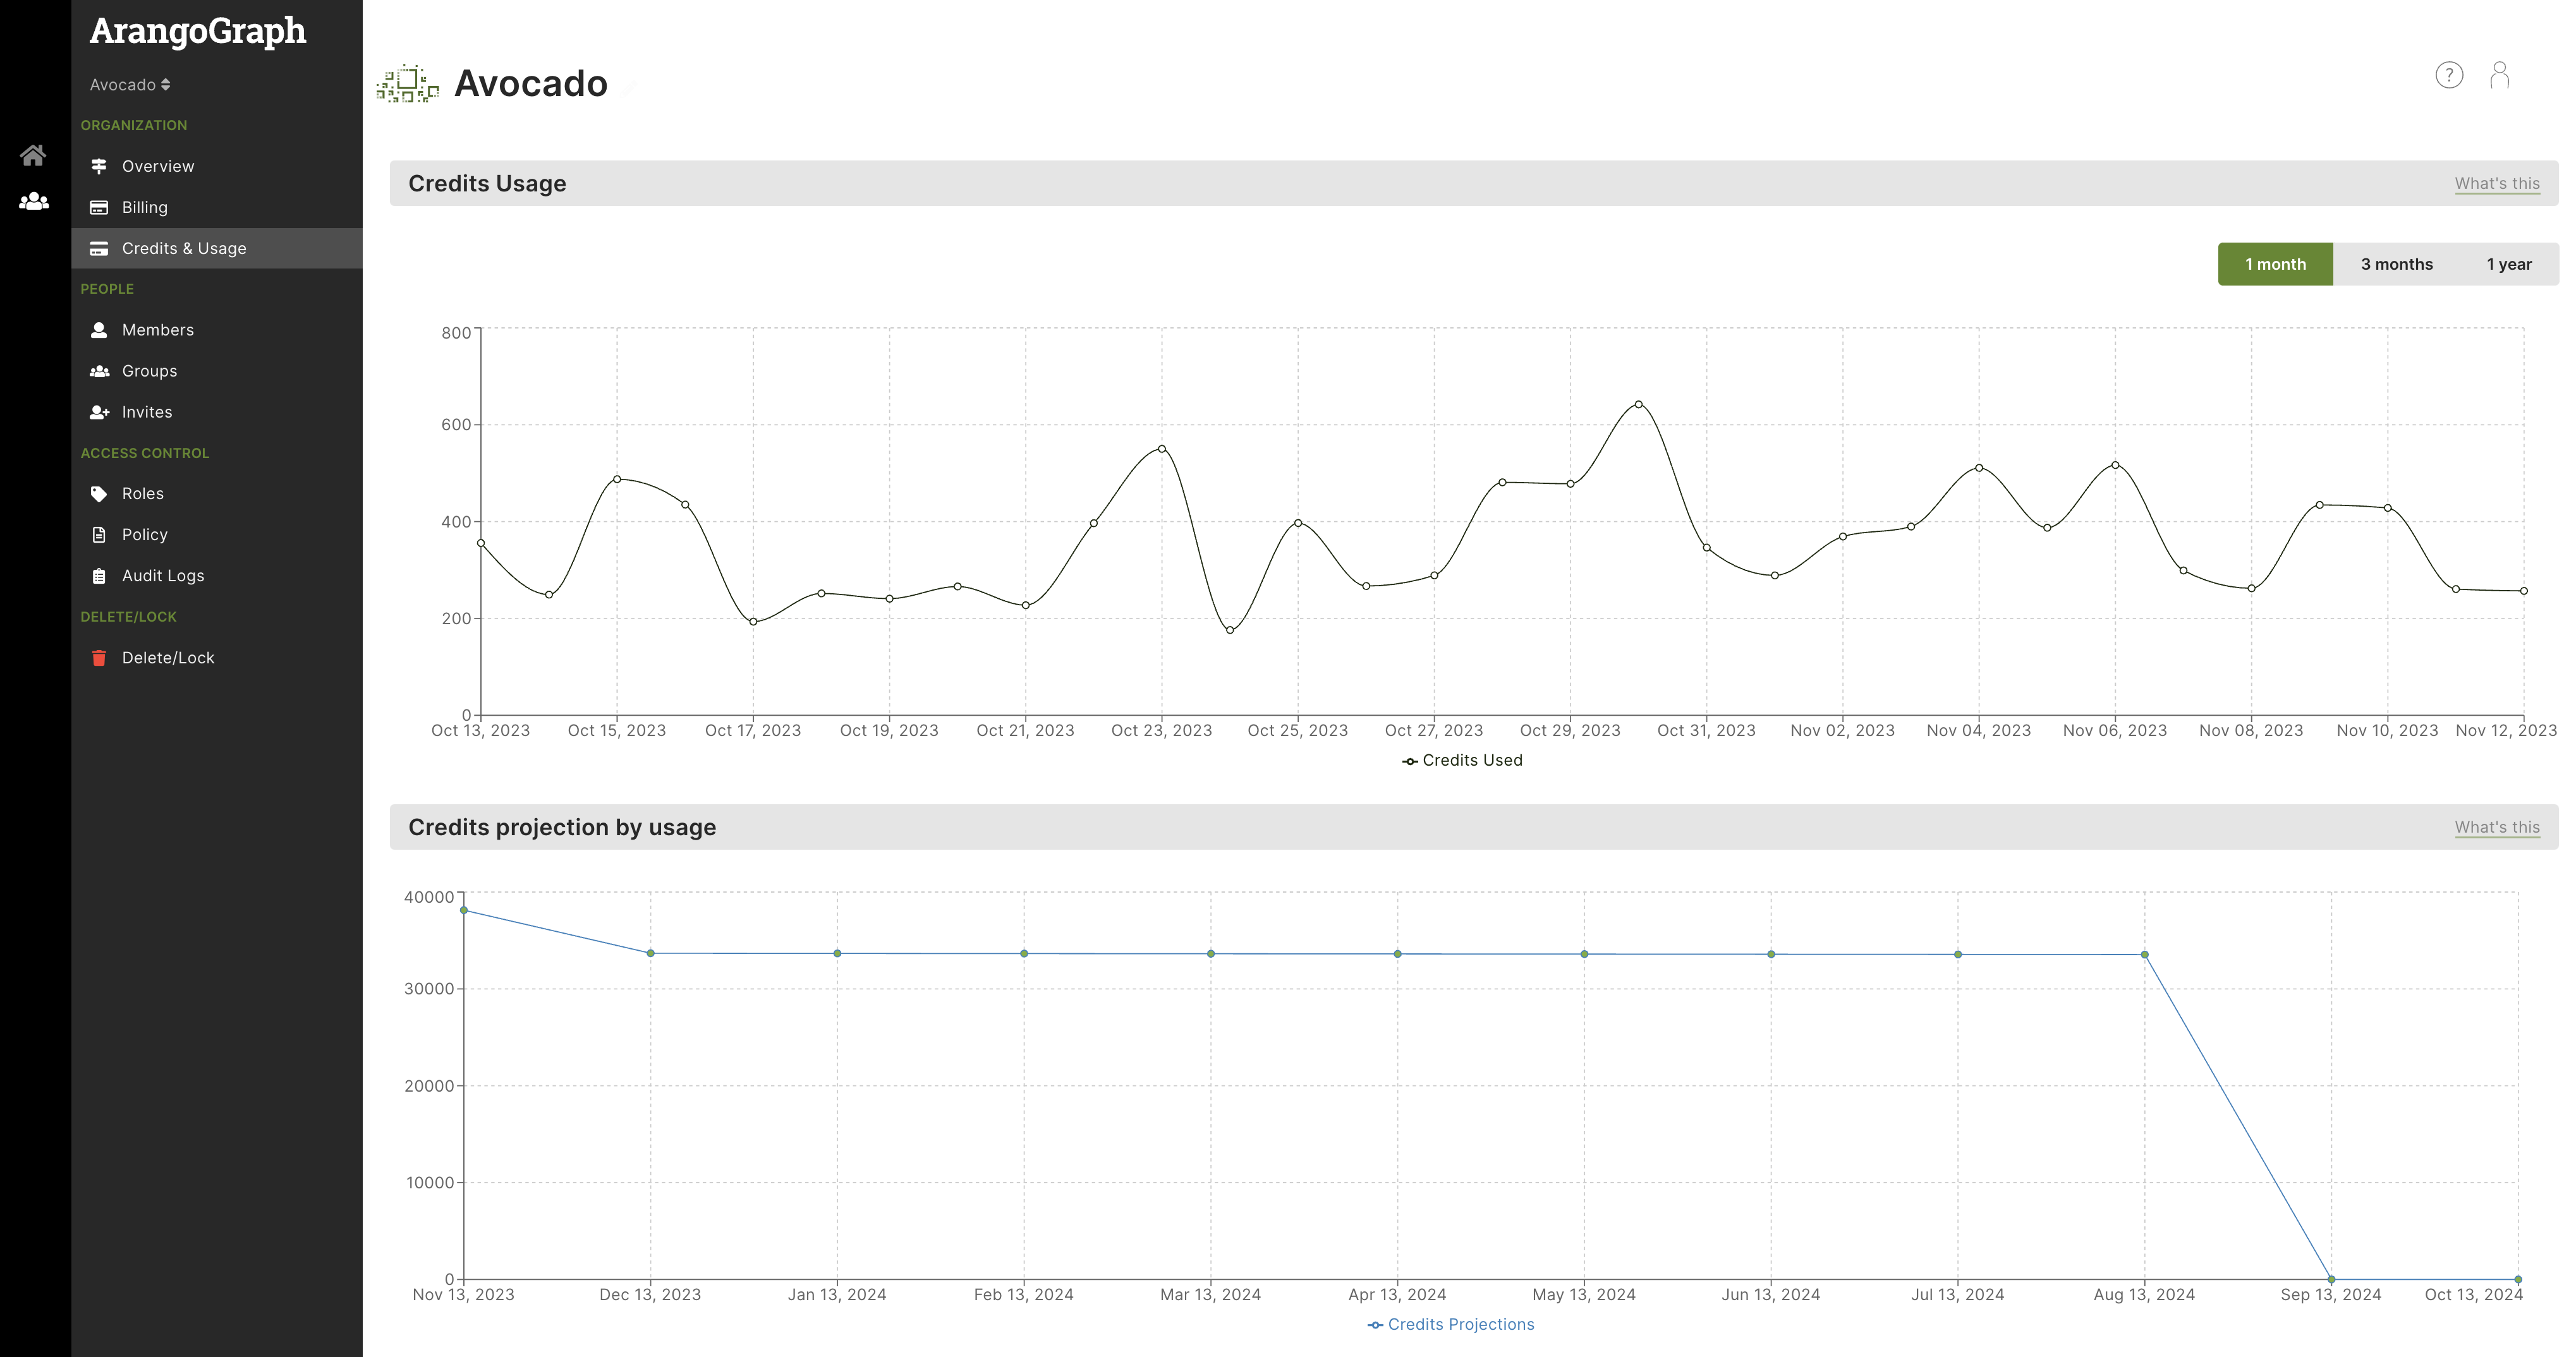
Task: Click the Oct 23 usage data point
Action: 1161,449
